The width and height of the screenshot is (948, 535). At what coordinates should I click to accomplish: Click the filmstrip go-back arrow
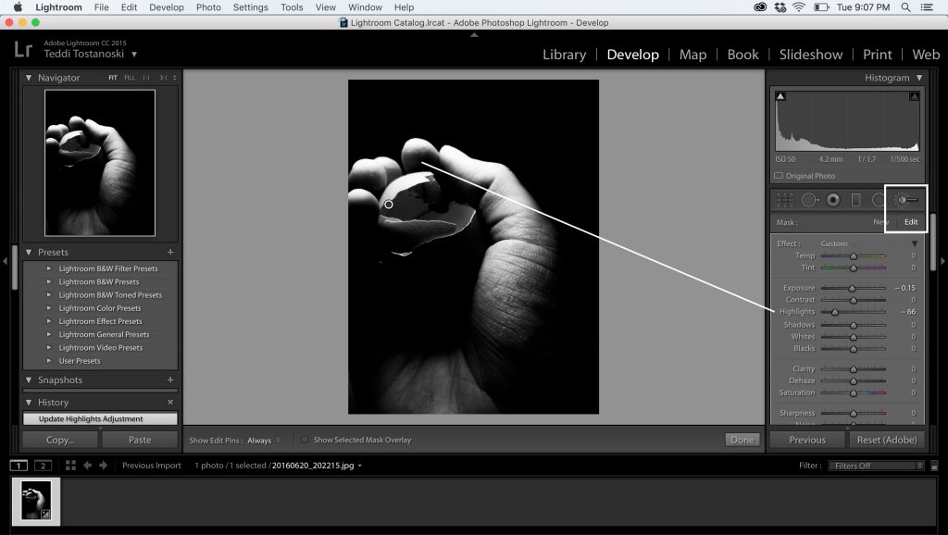(87, 466)
